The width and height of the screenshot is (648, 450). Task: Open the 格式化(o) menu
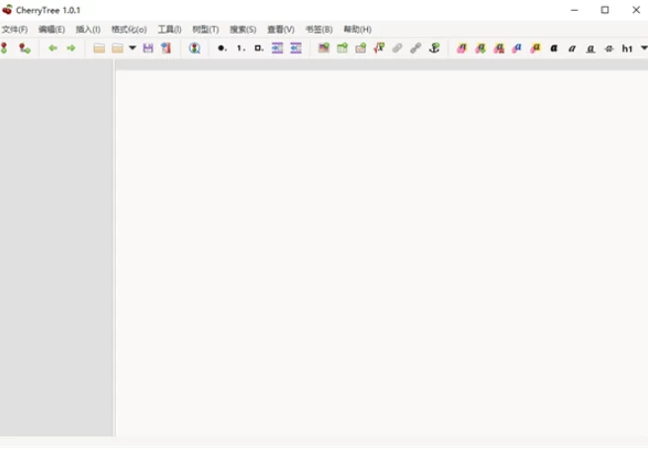(x=129, y=30)
